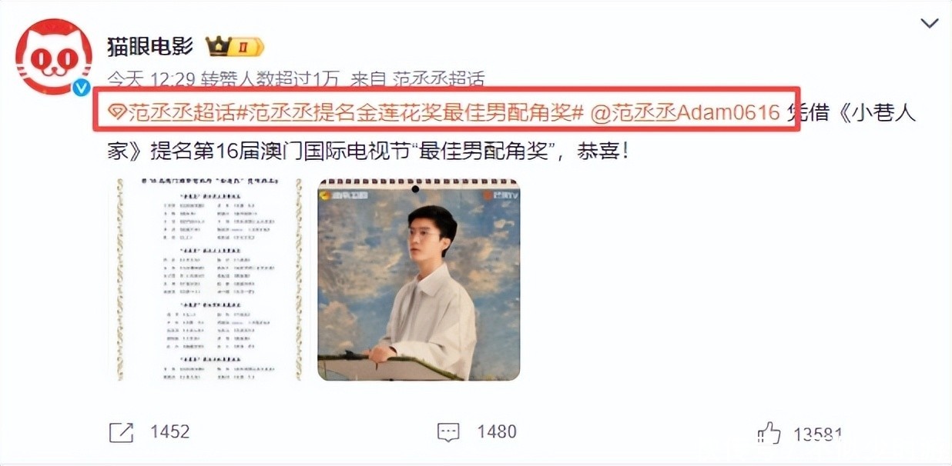
Task: Open mention @范丞丞Adam0616
Action: tap(686, 114)
